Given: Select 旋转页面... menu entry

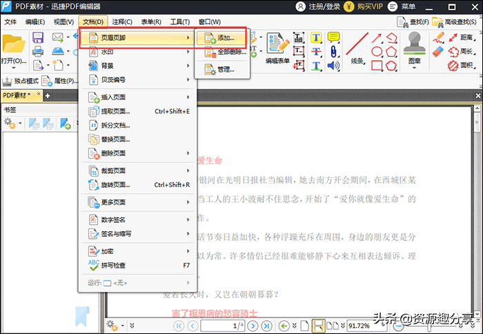Looking at the screenshot, I should point(137,185).
